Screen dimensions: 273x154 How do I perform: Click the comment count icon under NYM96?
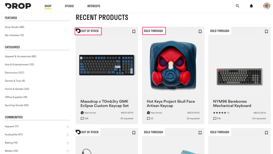[x=215, y=118]
